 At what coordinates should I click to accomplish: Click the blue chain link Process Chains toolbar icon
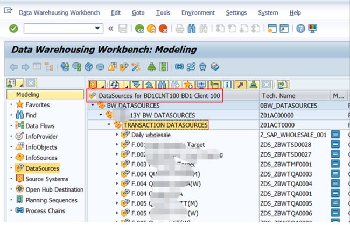click(179, 67)
